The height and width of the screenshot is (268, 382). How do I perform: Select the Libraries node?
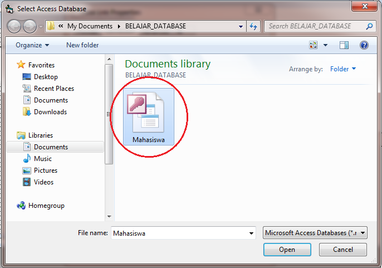[x=35, y=135]
